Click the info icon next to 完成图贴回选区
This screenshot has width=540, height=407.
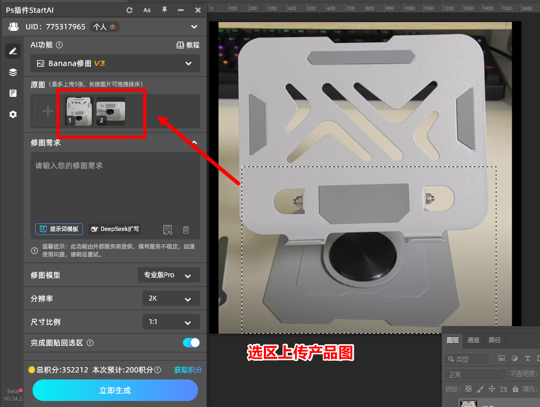click(x=90, y=343)
